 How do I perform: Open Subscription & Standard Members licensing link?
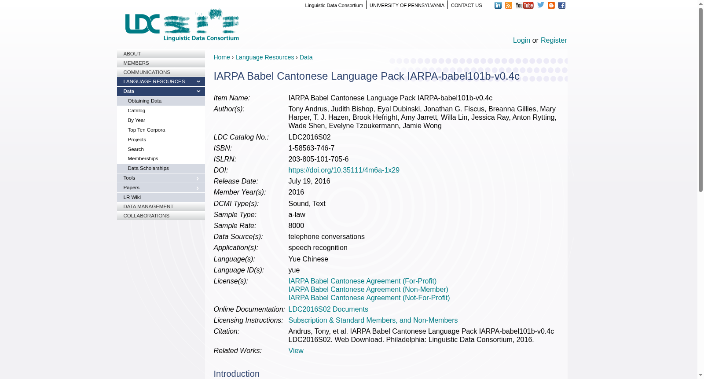373,320
